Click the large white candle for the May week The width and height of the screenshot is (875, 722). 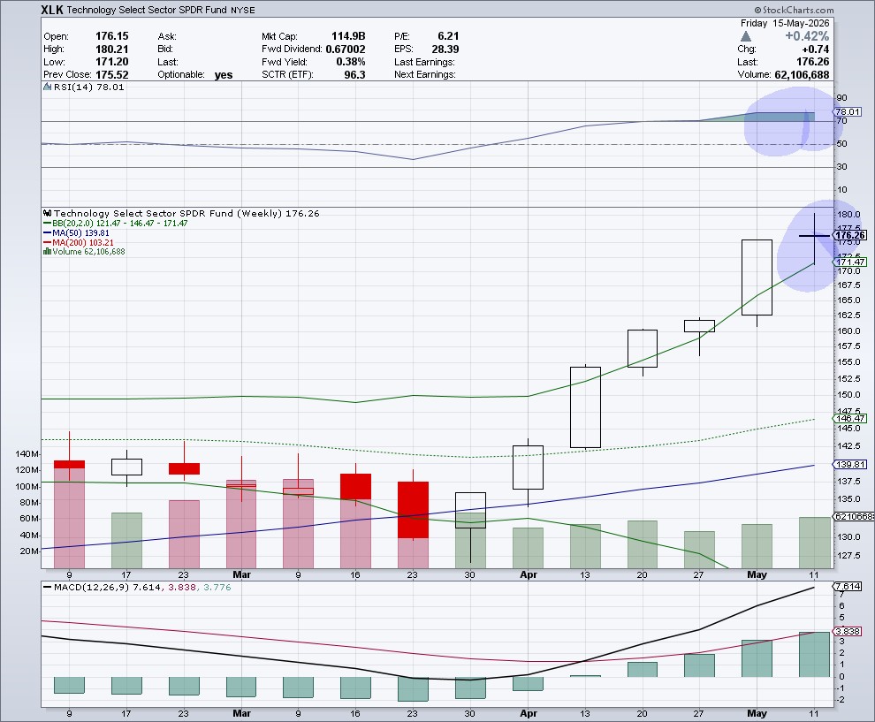(x=757, y=277)
